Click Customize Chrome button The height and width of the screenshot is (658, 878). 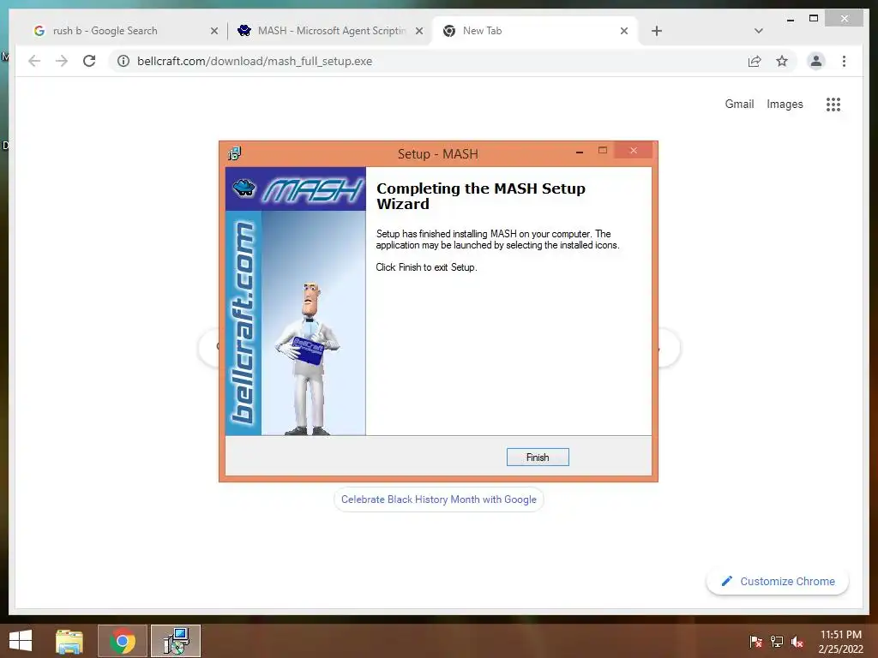tap(778, 582)
